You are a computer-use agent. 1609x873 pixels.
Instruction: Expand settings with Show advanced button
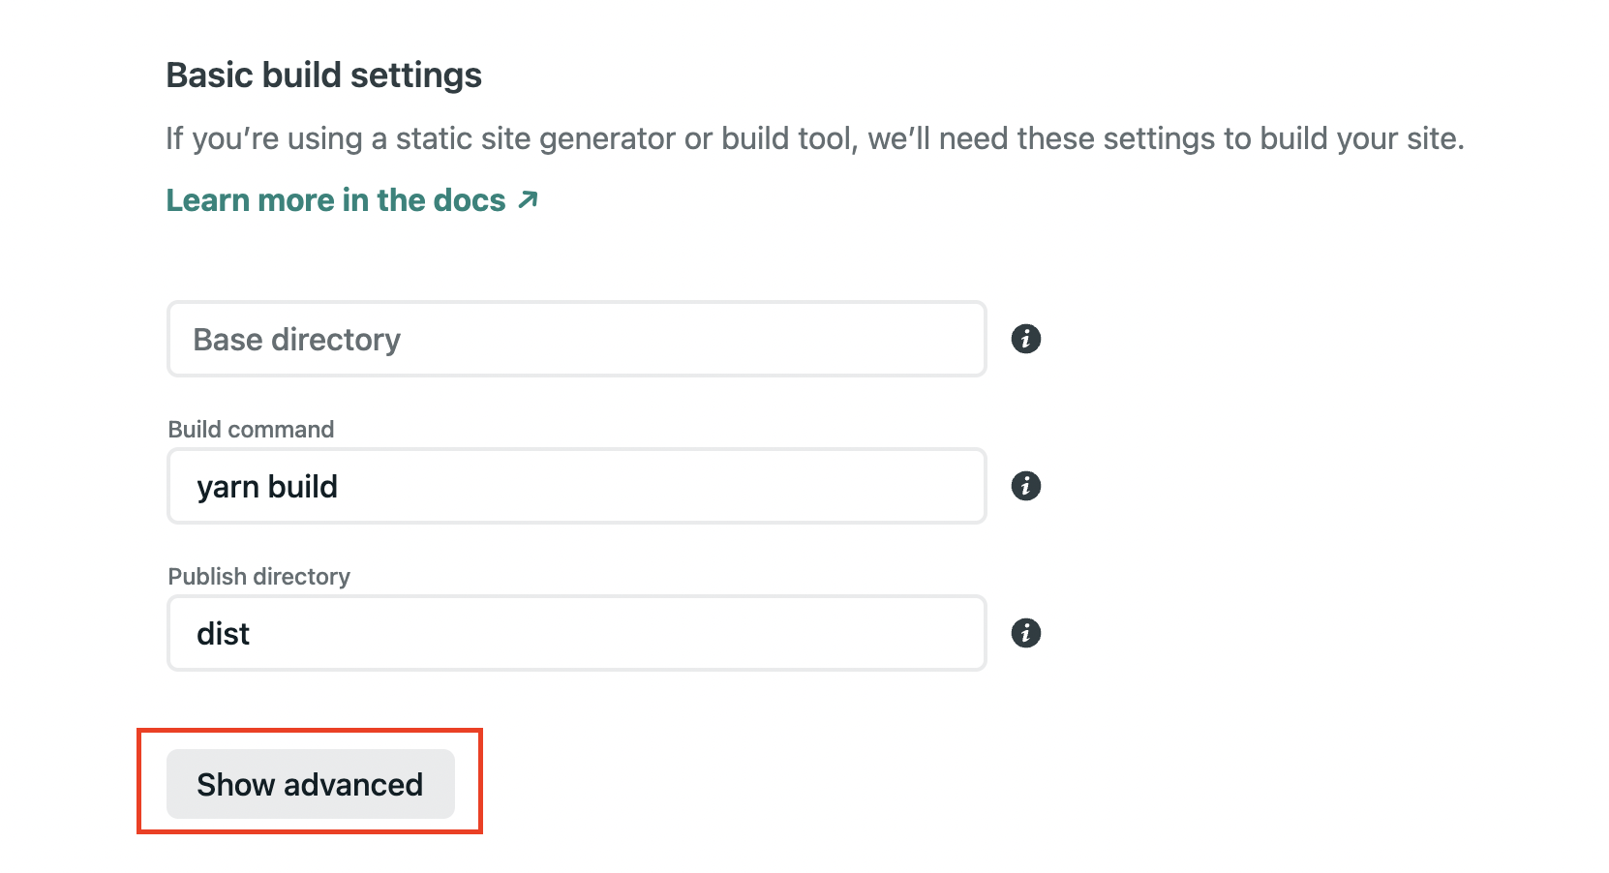[x=310, y=784]
